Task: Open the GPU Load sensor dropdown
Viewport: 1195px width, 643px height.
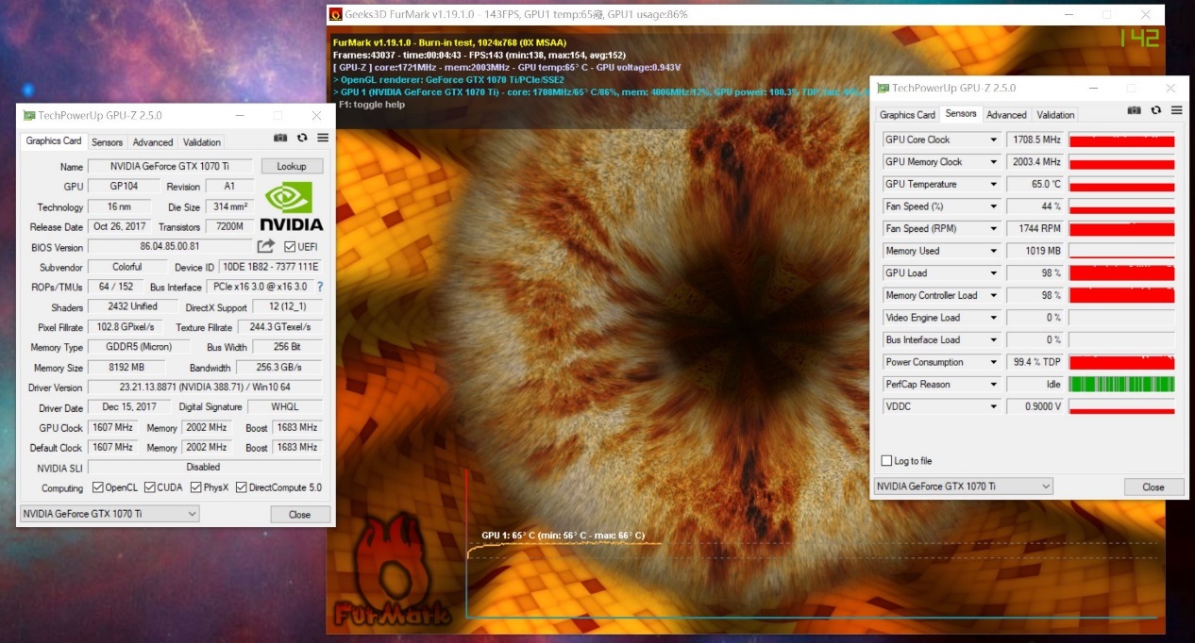Action: (x=993, y=273)
